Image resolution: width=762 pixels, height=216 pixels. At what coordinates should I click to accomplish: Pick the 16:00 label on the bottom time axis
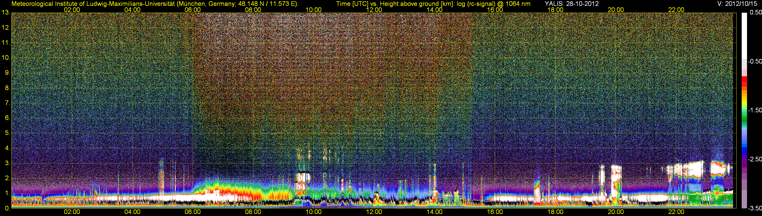(495, 212)
